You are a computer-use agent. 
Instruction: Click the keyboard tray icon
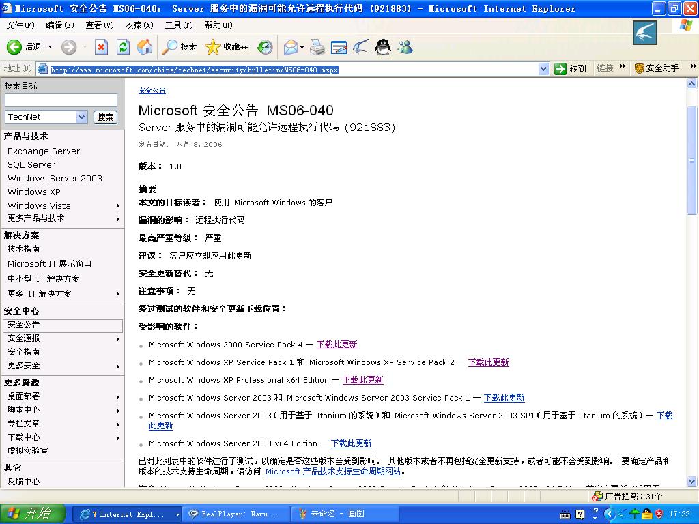tap(565, 516)
